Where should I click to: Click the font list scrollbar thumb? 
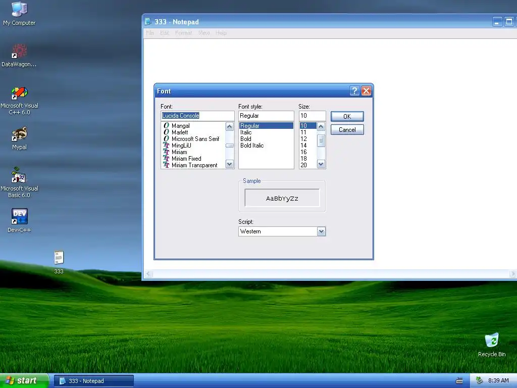tap(230, 145)
